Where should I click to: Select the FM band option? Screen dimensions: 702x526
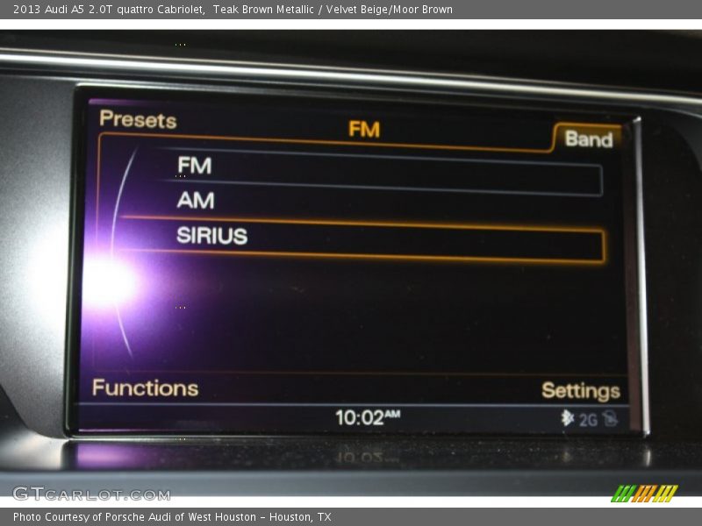pos(194,166)
